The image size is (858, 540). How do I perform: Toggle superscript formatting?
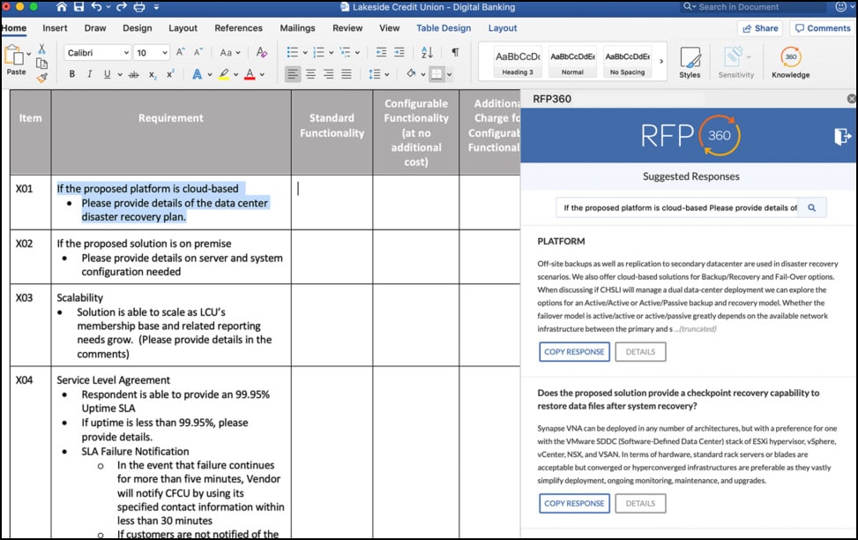tap(170, 74)
